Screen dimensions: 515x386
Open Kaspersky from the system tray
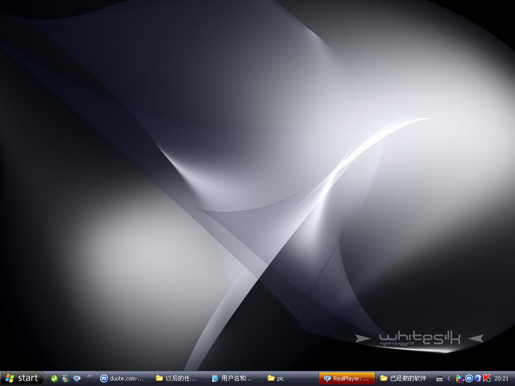pyautogui.click(x=486, y=378)
